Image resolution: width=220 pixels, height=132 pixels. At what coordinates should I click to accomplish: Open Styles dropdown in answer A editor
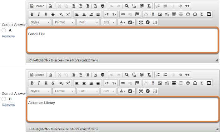(x=40, y=22)
